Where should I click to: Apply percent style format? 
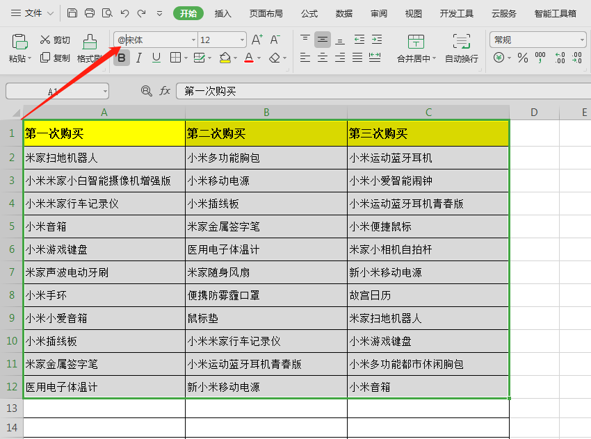(523, 58)
